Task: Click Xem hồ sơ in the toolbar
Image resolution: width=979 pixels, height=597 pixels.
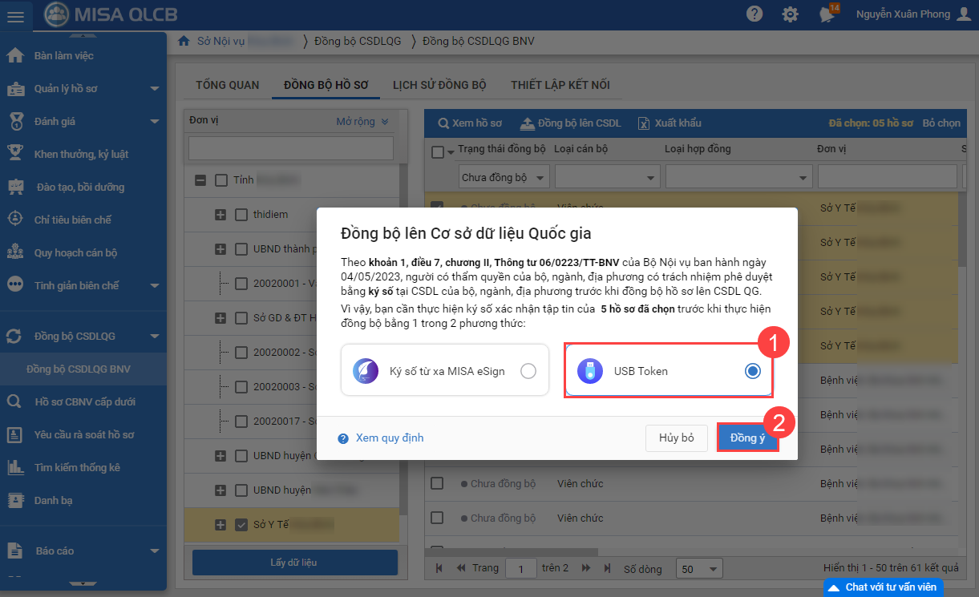Action: (470, 123)
